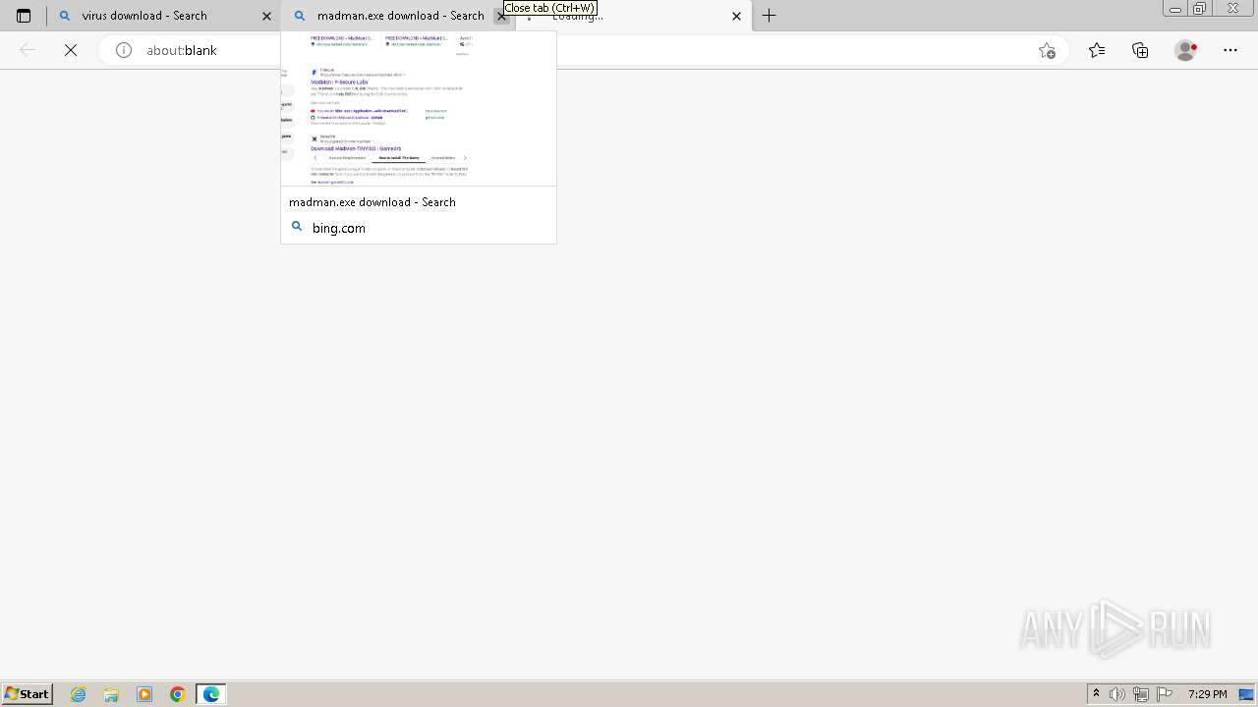
Task: Open the network tray icon
Action: coord(1141,694)
